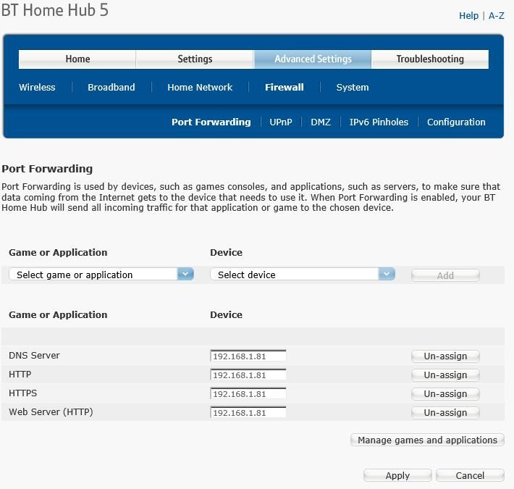Expand the Select device dropdown

[303, 274]
